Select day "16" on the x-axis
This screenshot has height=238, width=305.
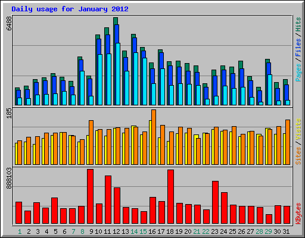[x=152, y=231]
